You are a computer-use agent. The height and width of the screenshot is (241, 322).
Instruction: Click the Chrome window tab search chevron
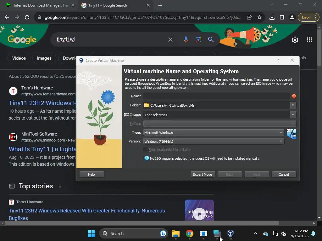click(271, 4)
